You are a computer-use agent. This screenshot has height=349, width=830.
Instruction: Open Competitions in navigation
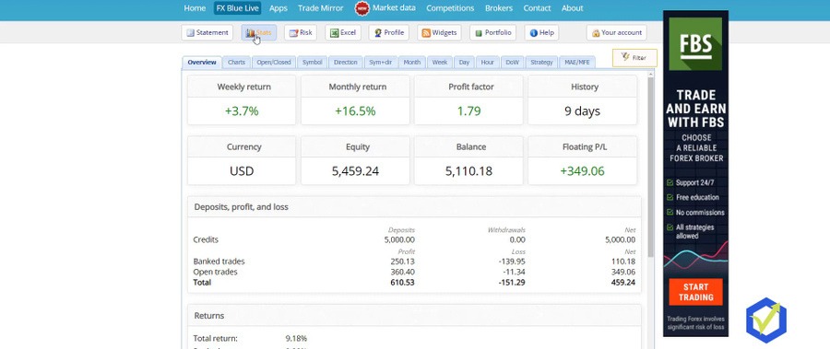point(450,8)
